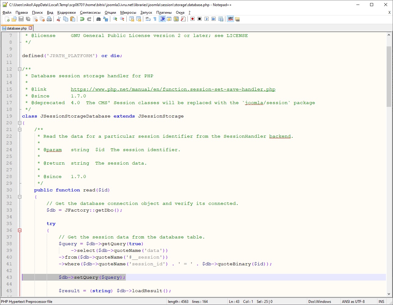Click the Close All toolbar icon
Image resolution: width=393 pixels, height=305 pixels.
point(42,19)
